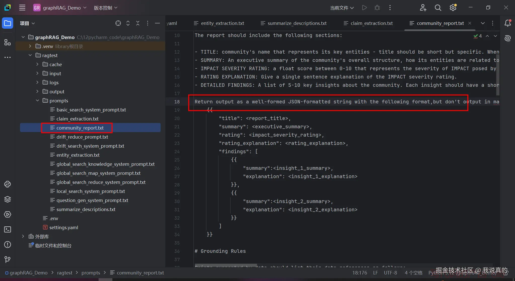Open the Notifications bell icon
Screen dimensions: 515x281
click(508, 23)
